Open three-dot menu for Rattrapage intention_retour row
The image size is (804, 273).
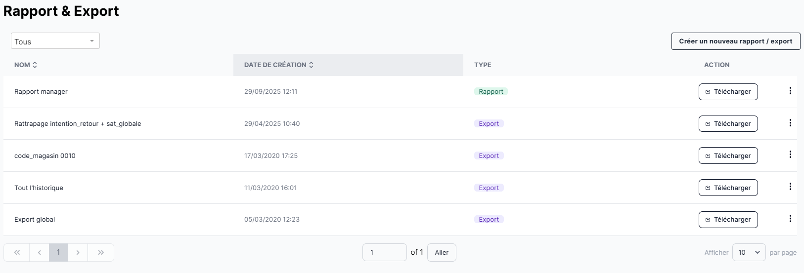790,123
